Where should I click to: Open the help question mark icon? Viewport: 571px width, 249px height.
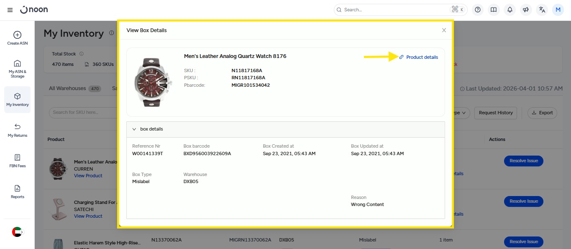(x=478, y=10)
